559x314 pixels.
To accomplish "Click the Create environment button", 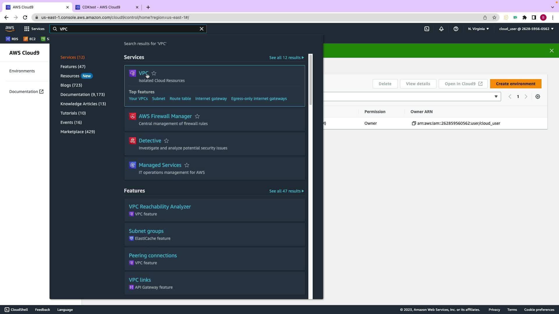I will [x=515, y=84].
